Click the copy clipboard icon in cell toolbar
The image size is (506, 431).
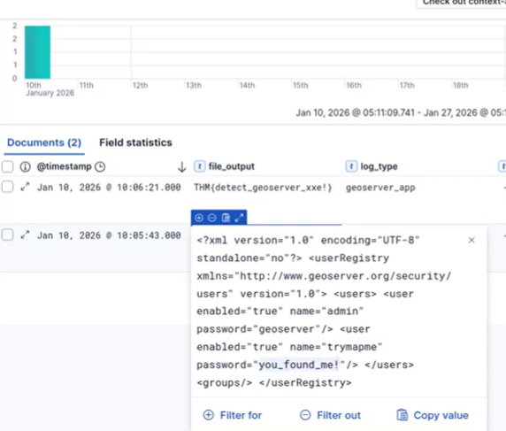tap(226, 218)
